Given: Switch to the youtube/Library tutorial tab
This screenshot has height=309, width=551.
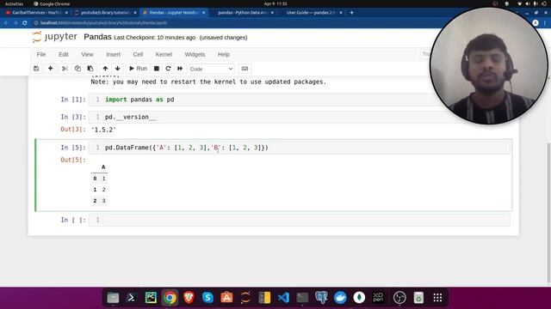Looking at the screenshot, I should [x=105, y=13].
